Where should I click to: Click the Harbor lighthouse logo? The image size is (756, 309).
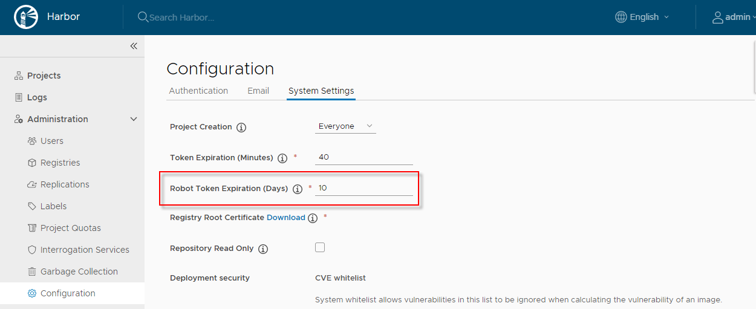coord(25,17)
